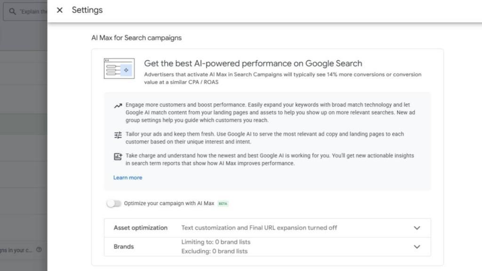The height and width of the screenshot is (271, 482).
Task: Click the Settings title in the header
Action: coord(87,10)
